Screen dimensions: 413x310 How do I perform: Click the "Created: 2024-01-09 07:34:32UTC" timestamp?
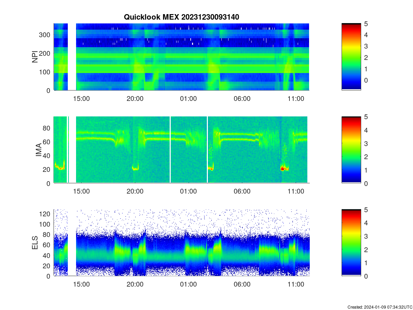click(x=380, y=307)
